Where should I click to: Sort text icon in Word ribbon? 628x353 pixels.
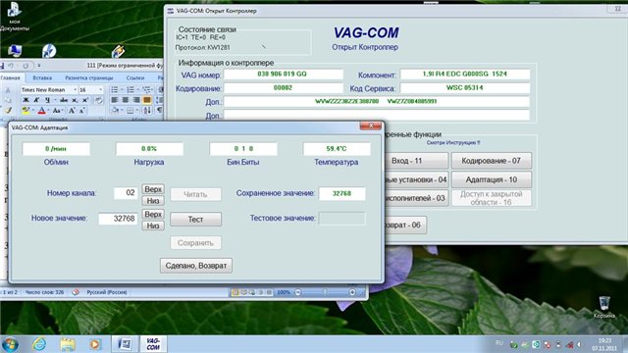click(x=147, y=111)
